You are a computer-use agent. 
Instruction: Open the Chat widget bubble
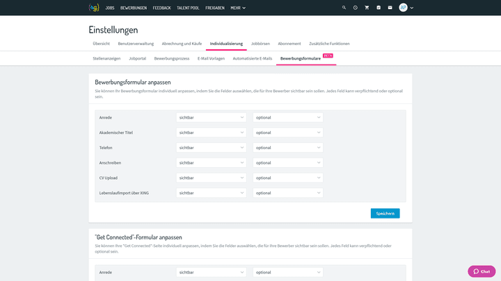[482, 271]
